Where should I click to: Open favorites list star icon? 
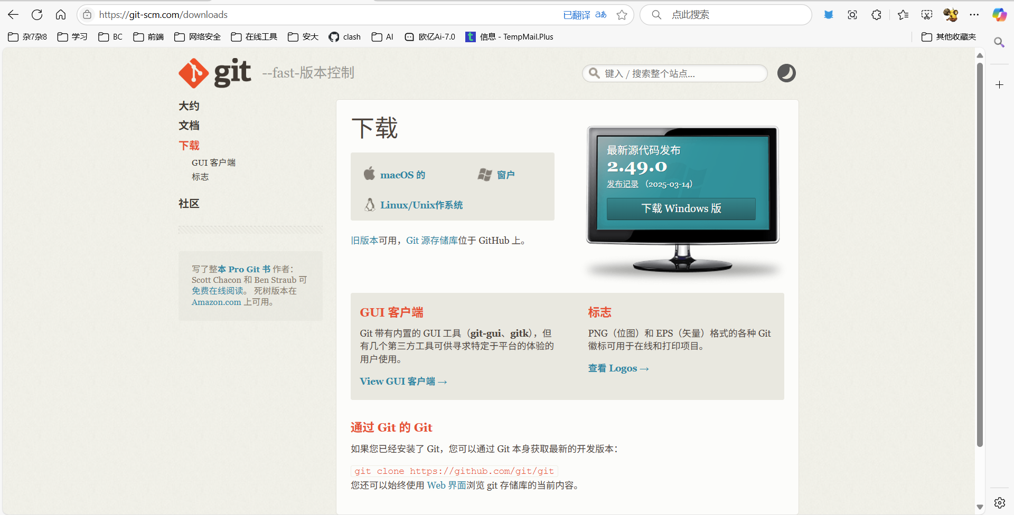point(903,15)
